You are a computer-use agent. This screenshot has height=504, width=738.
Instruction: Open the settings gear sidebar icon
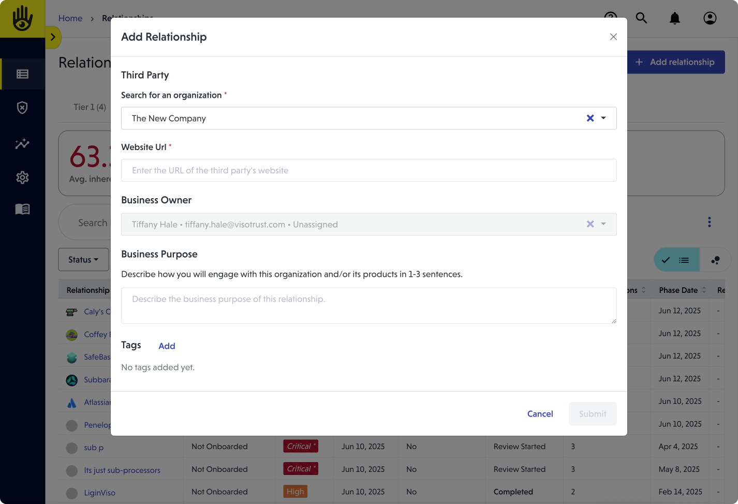[x=22, y=177]
